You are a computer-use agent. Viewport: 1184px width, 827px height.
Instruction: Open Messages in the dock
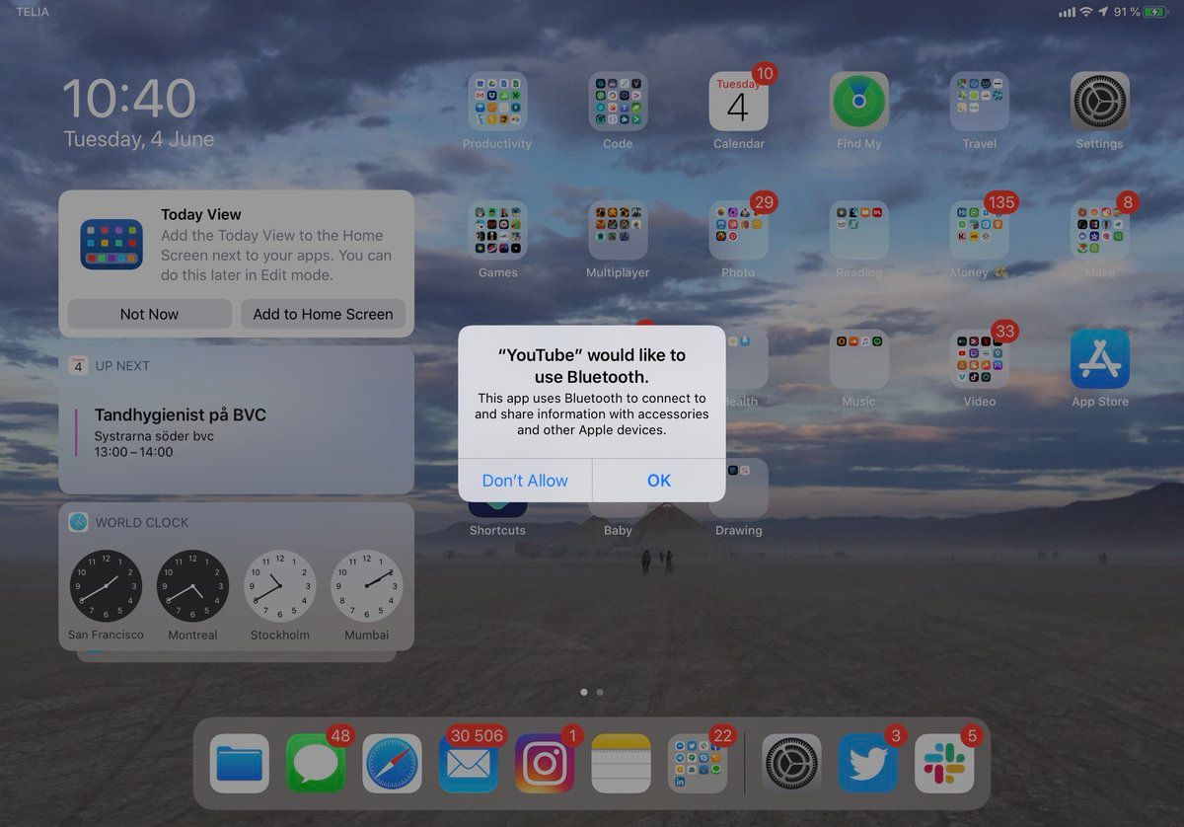point(316,764)
